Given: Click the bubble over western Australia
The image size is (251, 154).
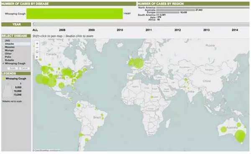Looking at the screenshot, I should pyautogui.click(x=223, y=129).
